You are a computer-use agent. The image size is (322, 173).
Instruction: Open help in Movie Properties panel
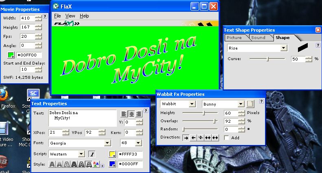point(45,16)
